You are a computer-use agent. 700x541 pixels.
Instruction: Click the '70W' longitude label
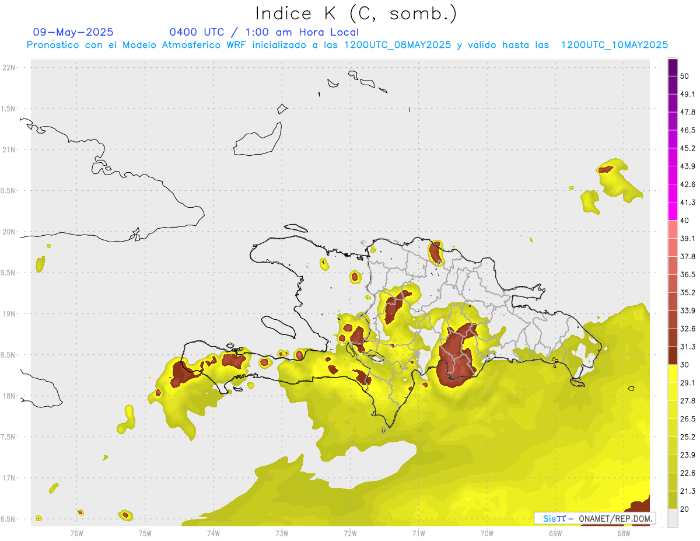[487, 533]
